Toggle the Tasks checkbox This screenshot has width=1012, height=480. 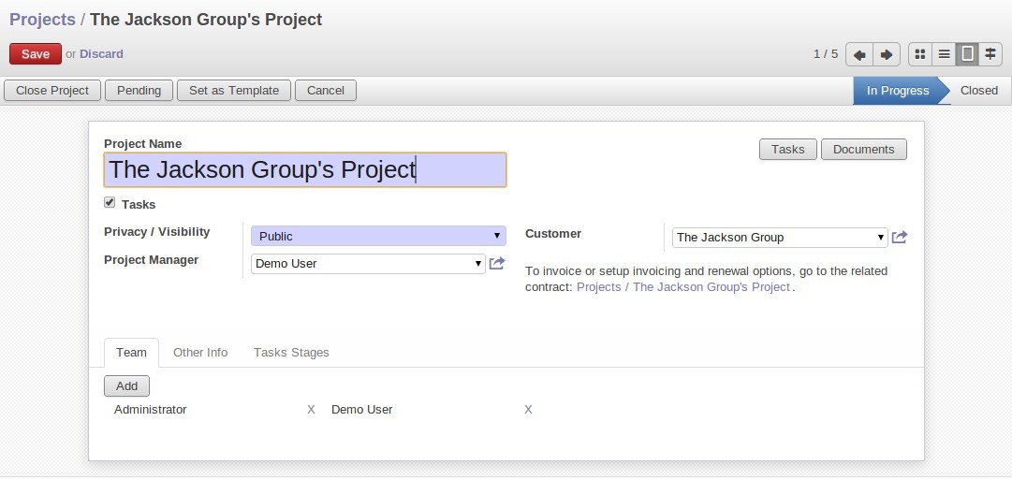(x=110, y=203)
